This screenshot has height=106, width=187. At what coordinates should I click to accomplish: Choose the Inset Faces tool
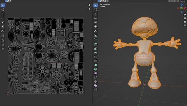coord(95,48)
